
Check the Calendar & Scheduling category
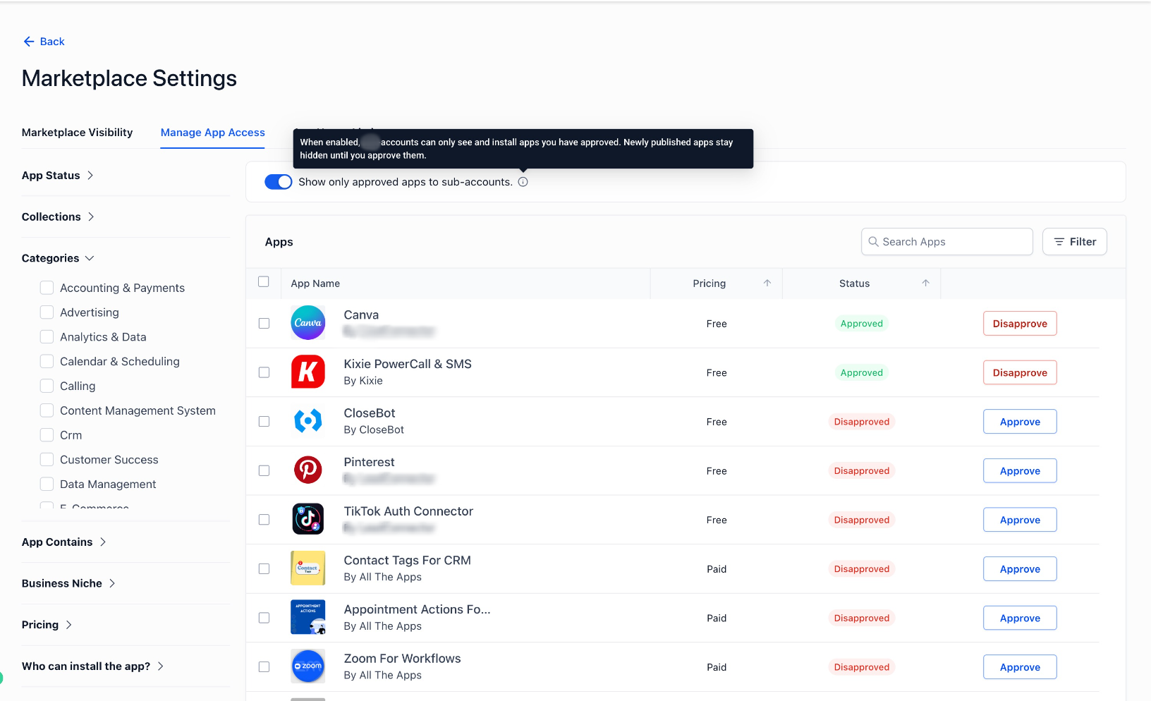[x=47, y=361]
